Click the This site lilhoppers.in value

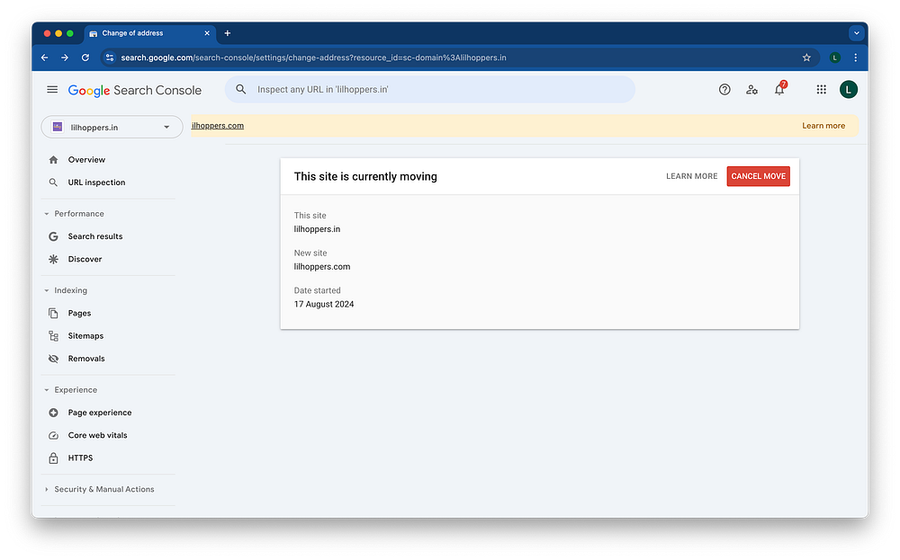[317, 229]
